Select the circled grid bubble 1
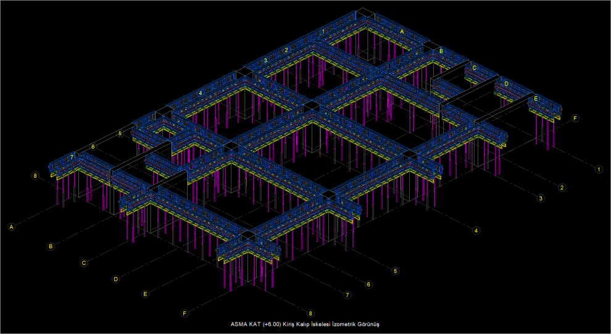Viewport: 611px width, 334px height. (x=599, y=169)
